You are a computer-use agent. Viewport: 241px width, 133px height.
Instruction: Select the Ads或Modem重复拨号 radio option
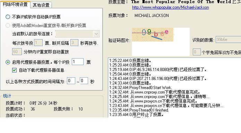8,25
